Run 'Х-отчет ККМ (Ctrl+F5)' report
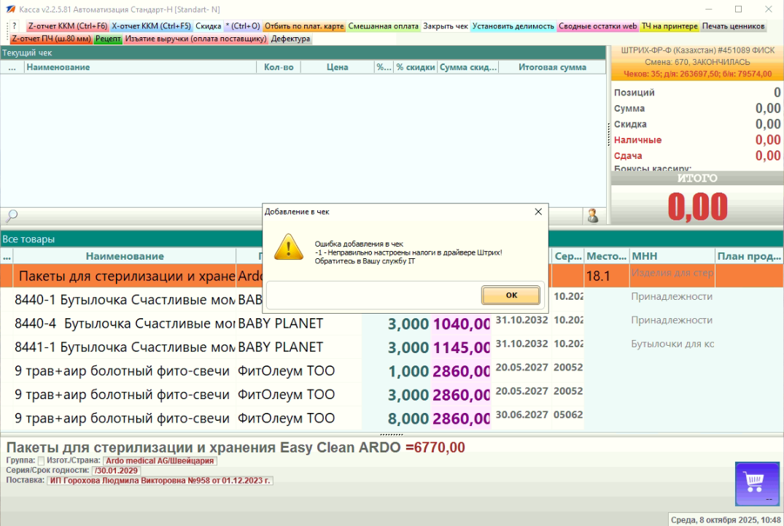The width and height of the screenshot is (784, 526). click(151, 26)
